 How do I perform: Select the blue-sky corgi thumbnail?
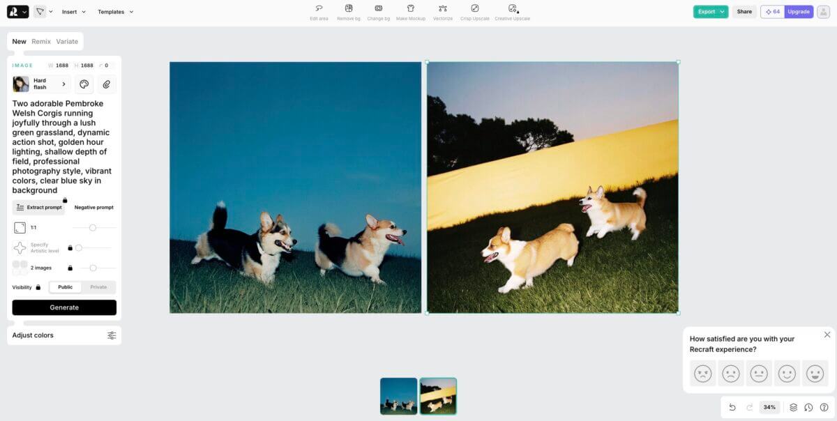399,396
